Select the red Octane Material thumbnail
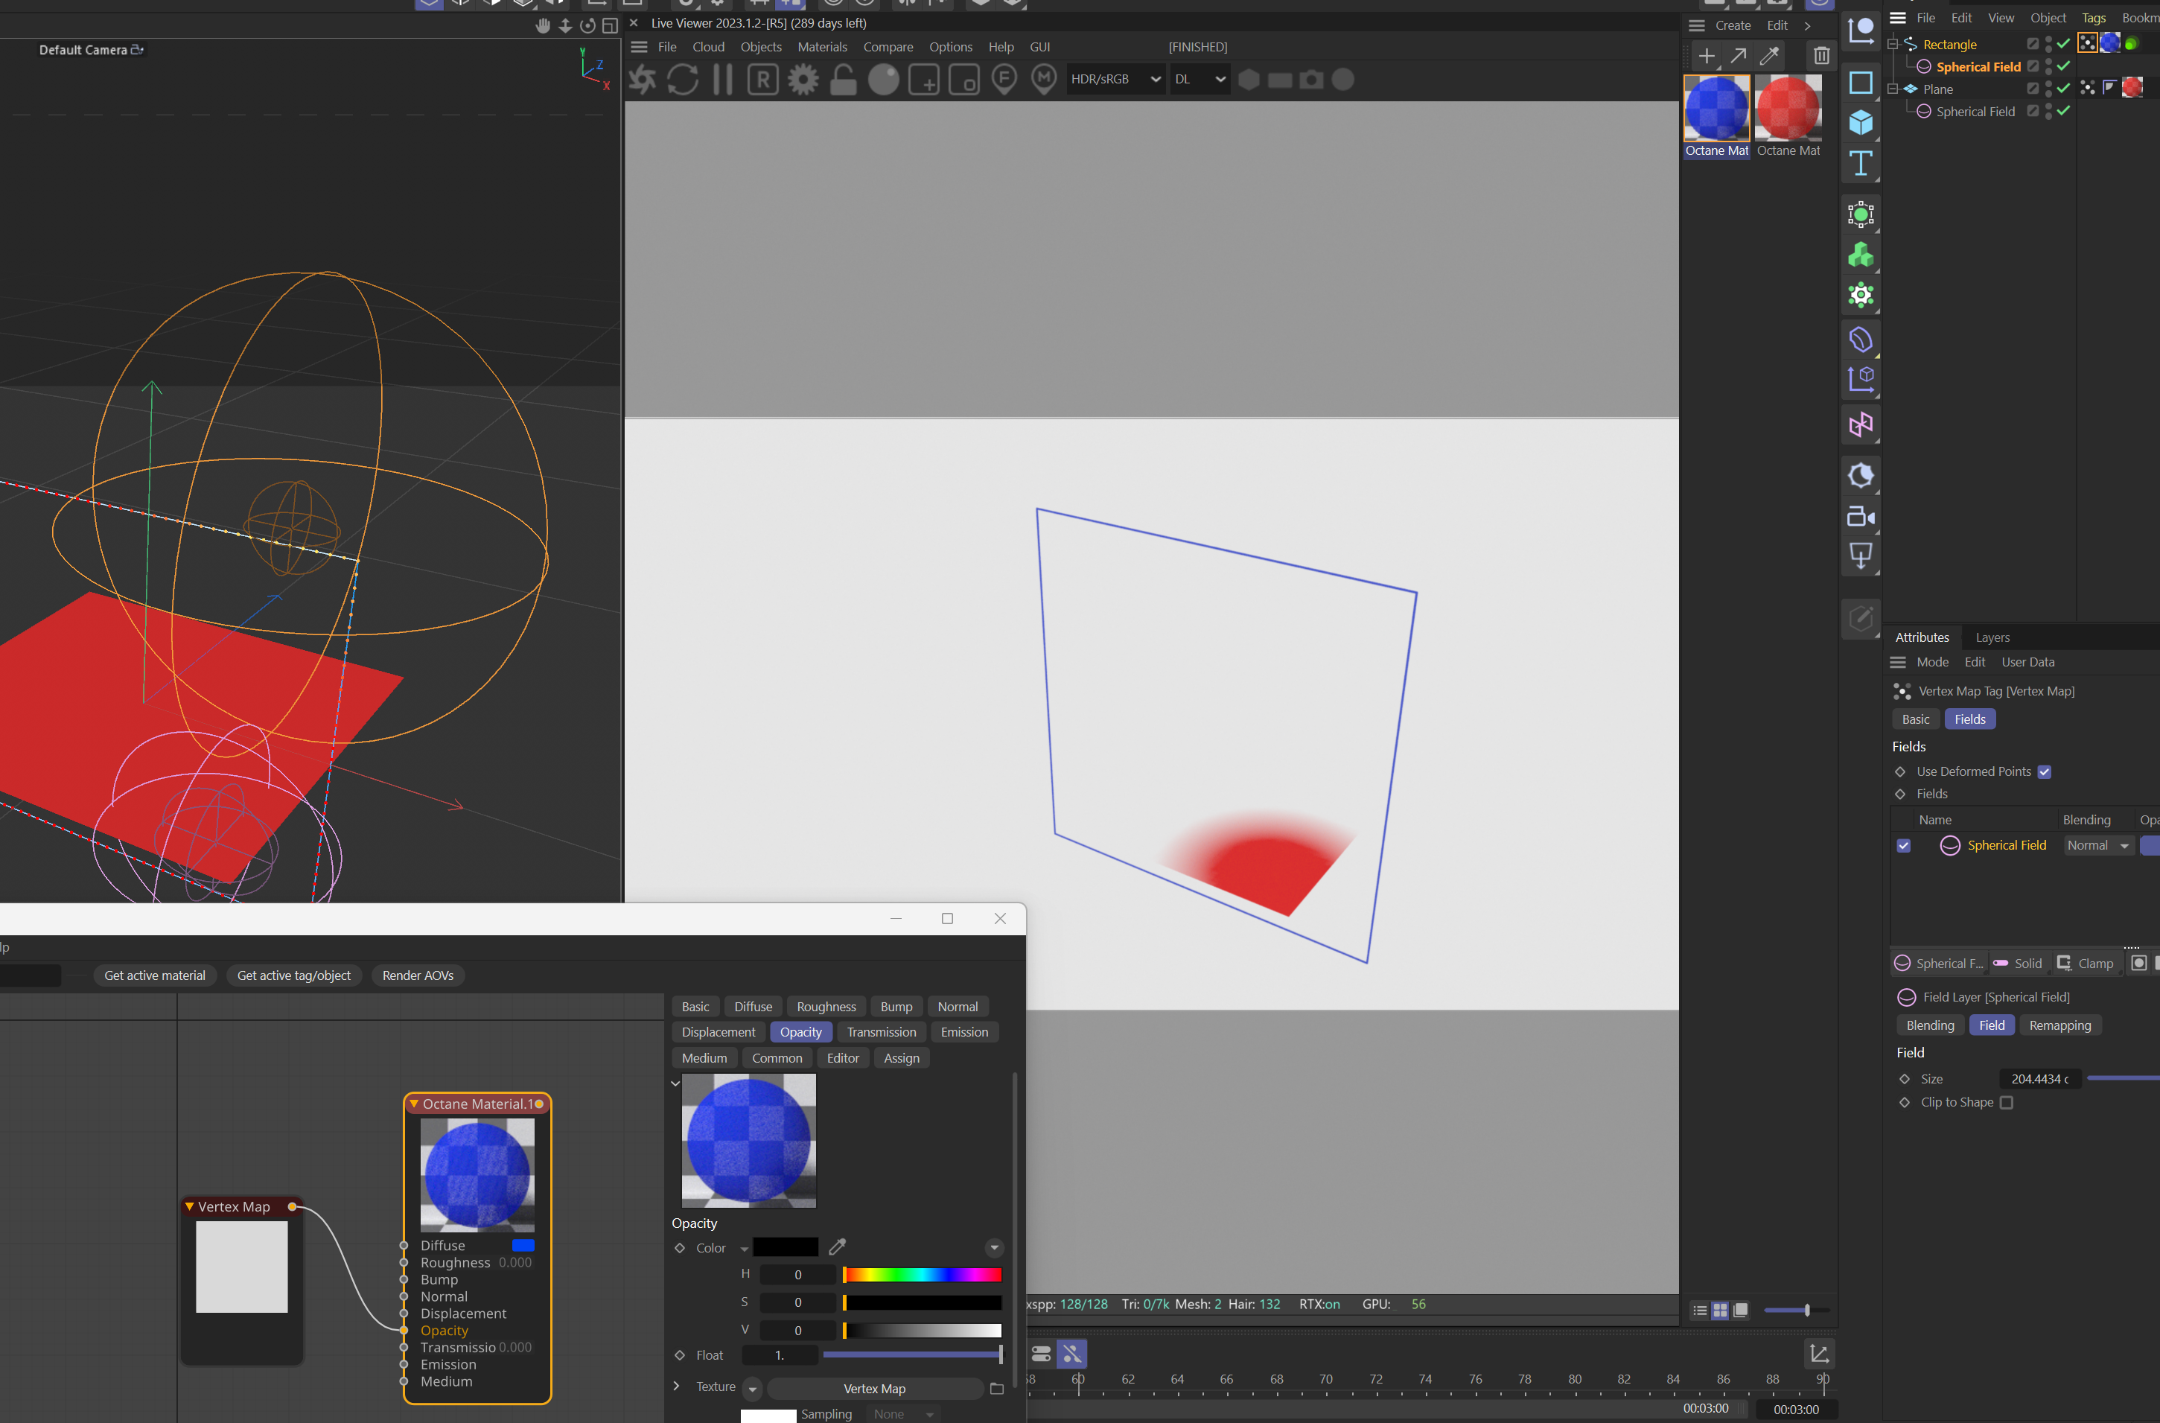Viewport: 2160px width, 1423px height. (1787, 107)
